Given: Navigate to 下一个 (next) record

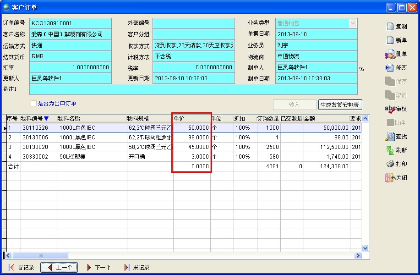Looking at the screenshot, I should tap(98, 268).
